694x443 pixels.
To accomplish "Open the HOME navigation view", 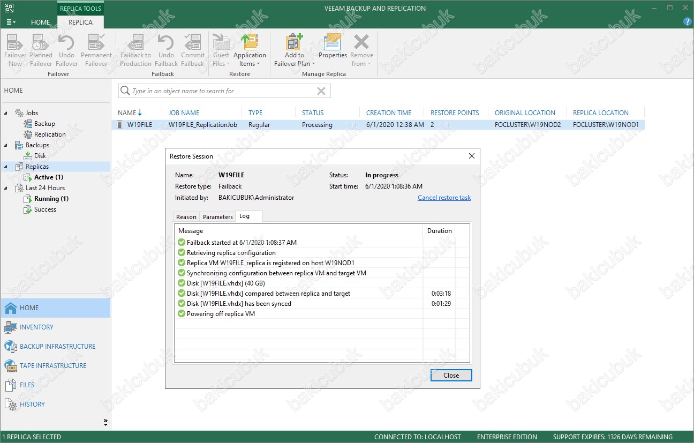I will pyautogui.click(x=55, y=308).
